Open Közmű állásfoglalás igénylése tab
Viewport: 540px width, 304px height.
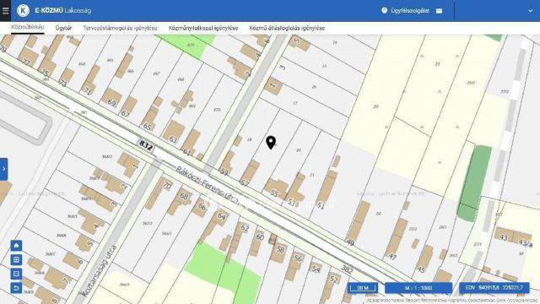(287, 28)
